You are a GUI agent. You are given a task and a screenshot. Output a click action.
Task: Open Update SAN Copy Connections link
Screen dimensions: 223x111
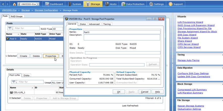pyautogui.click(x=194, y=76)
